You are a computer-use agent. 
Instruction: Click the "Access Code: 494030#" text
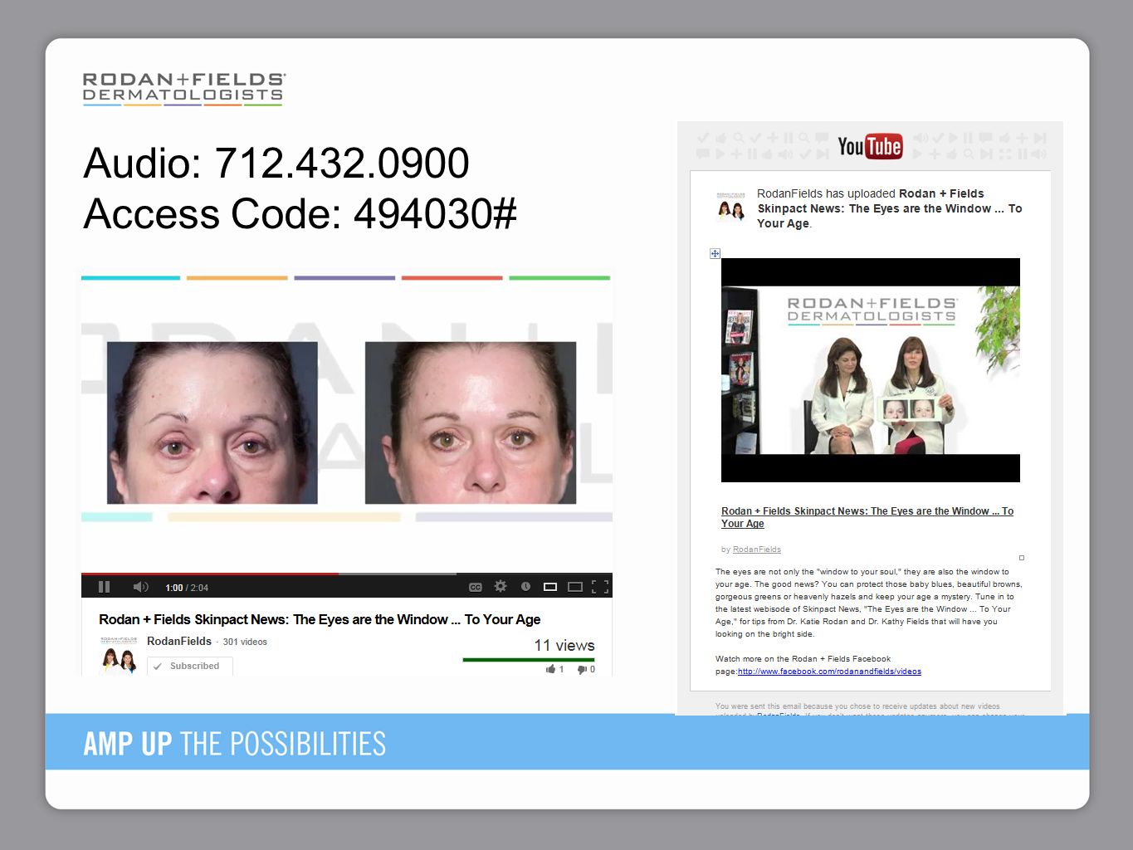300,213
